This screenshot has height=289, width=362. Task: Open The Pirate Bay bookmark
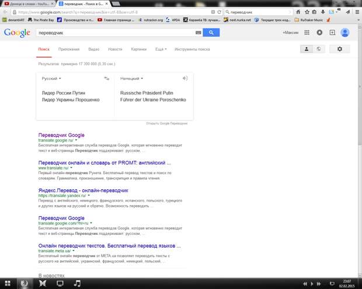pyautogui.click(x=41, y=20)
